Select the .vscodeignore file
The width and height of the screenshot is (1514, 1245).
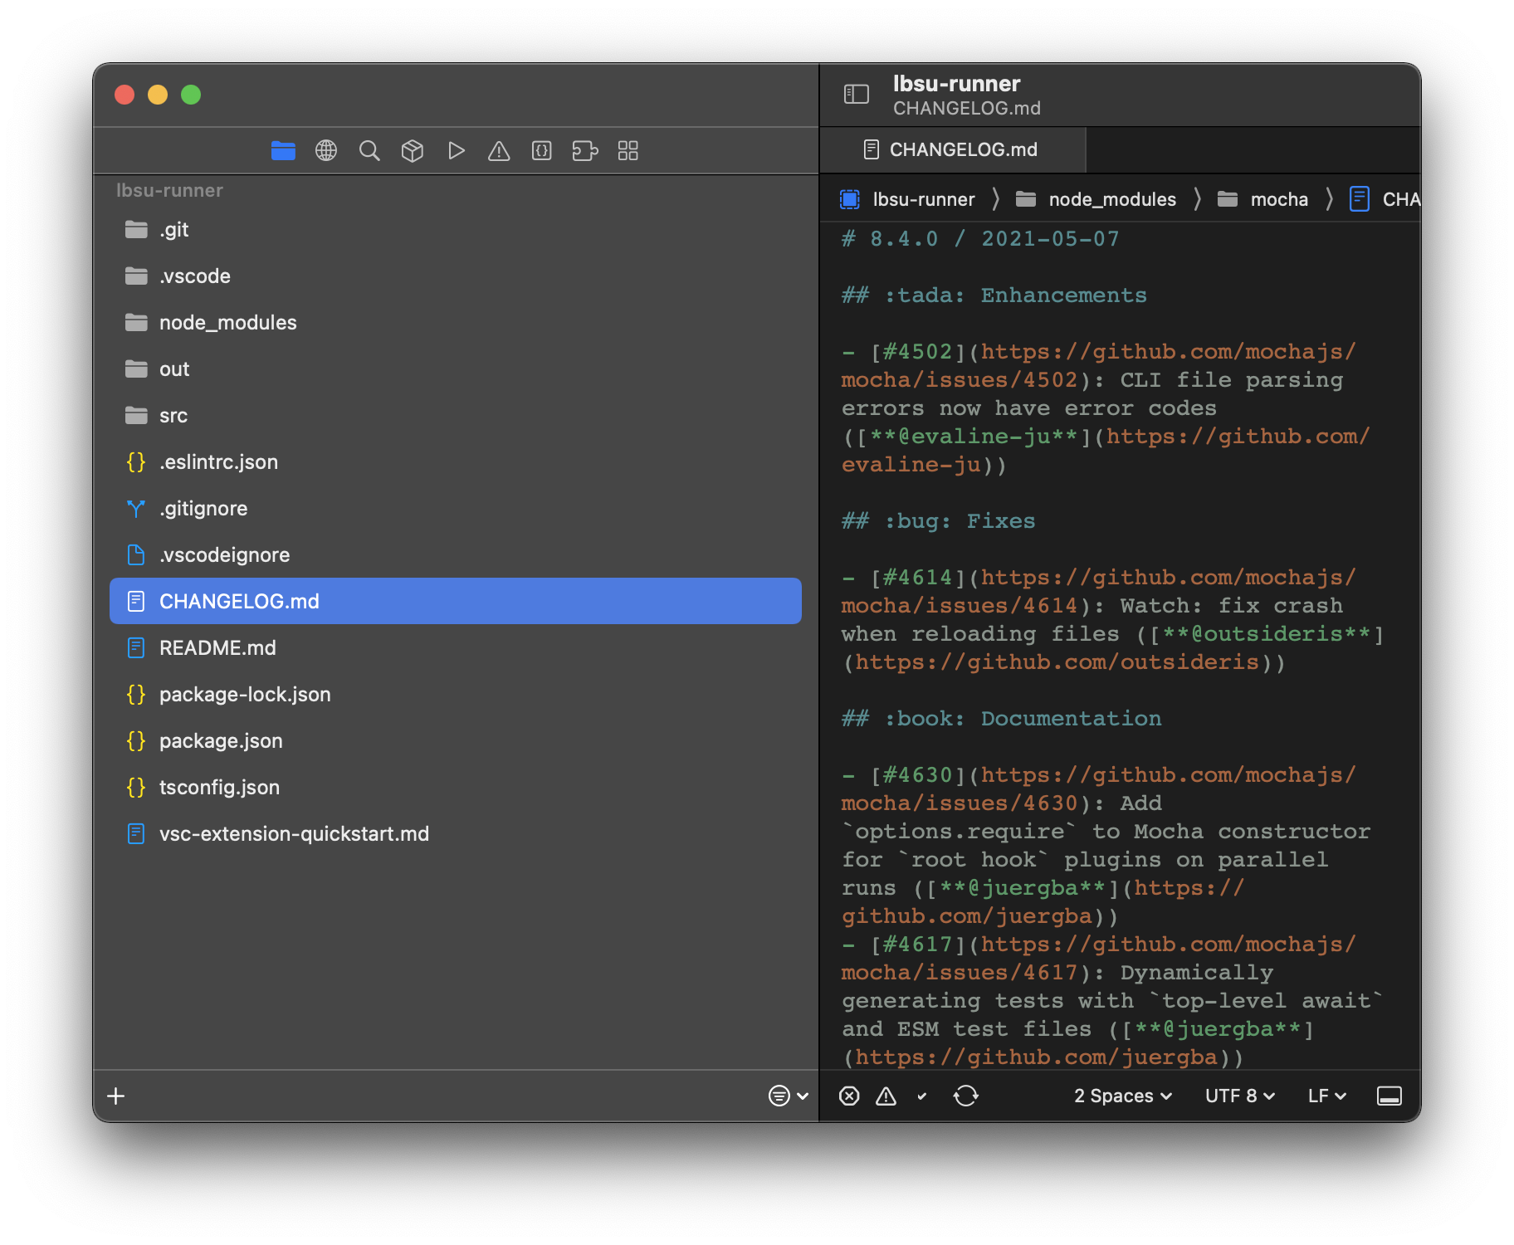456,554
